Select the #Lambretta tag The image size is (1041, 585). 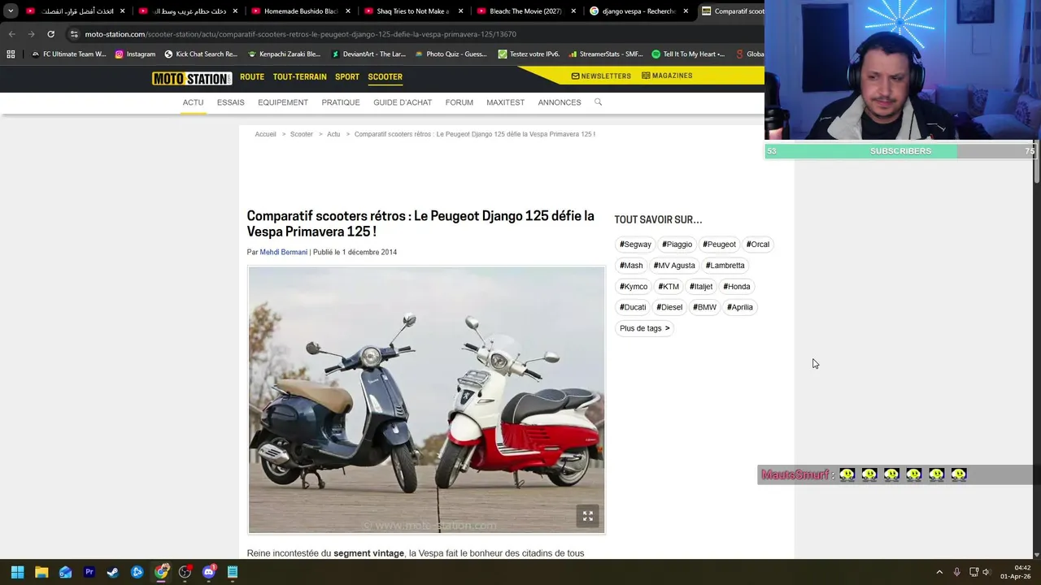tap(725, 266)
